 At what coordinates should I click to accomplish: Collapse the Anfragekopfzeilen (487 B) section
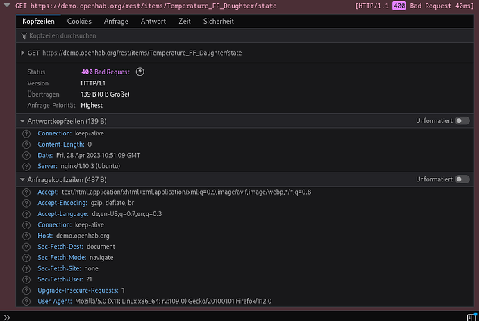(x=22, y=179)
